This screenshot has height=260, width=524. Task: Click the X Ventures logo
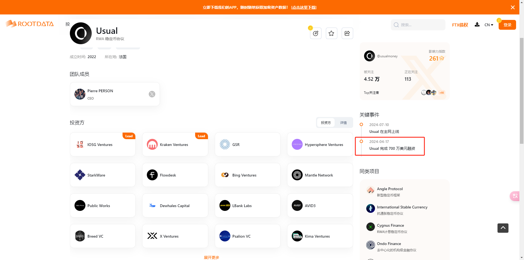point(152,236)
